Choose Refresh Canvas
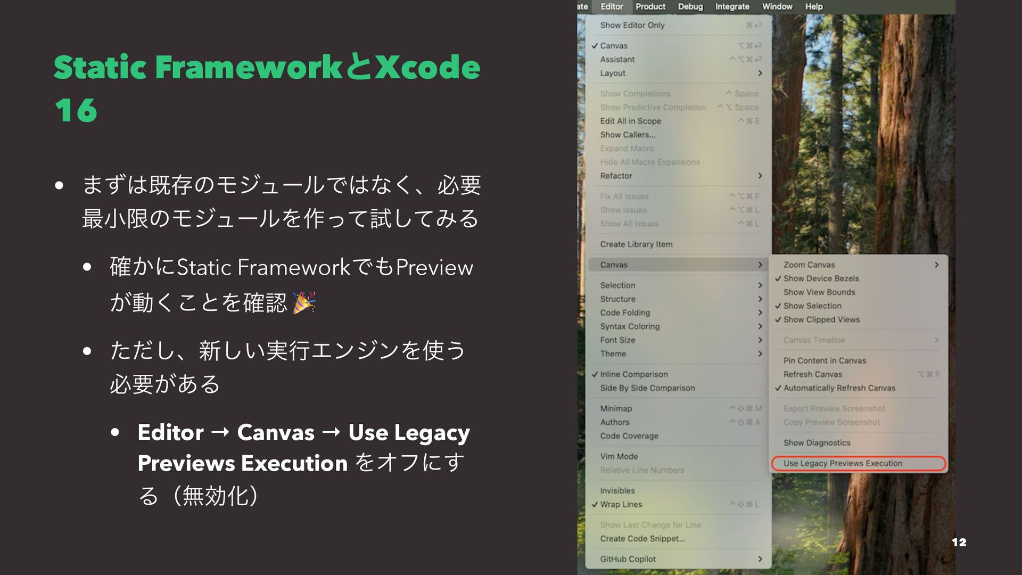 [859, 375]
